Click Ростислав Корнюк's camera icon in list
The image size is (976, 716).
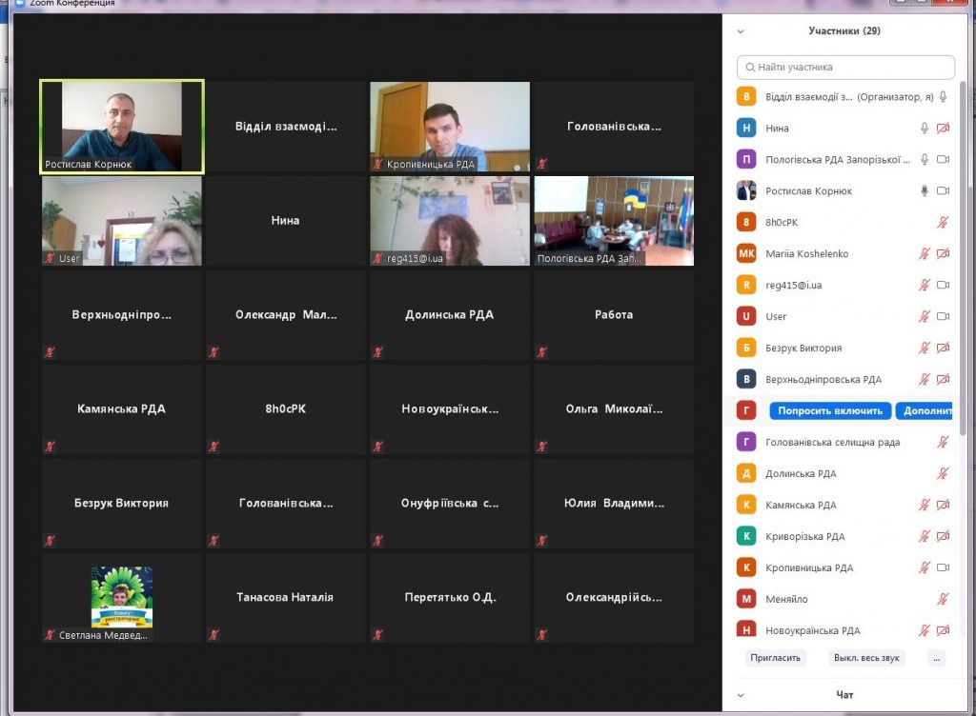point(943,190)
